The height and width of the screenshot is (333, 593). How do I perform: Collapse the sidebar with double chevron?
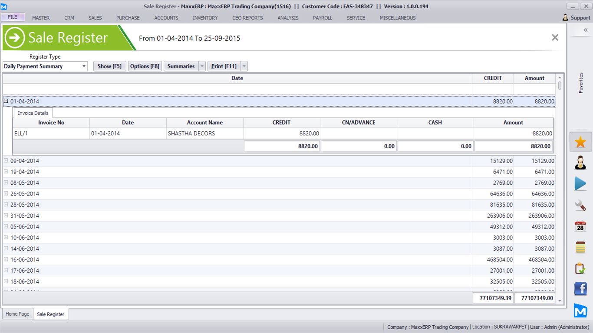585,30
